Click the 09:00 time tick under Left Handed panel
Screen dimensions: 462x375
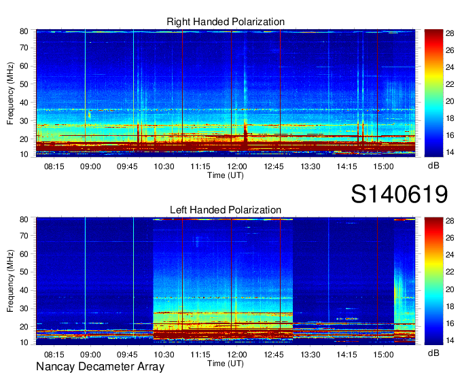point(90,355)
